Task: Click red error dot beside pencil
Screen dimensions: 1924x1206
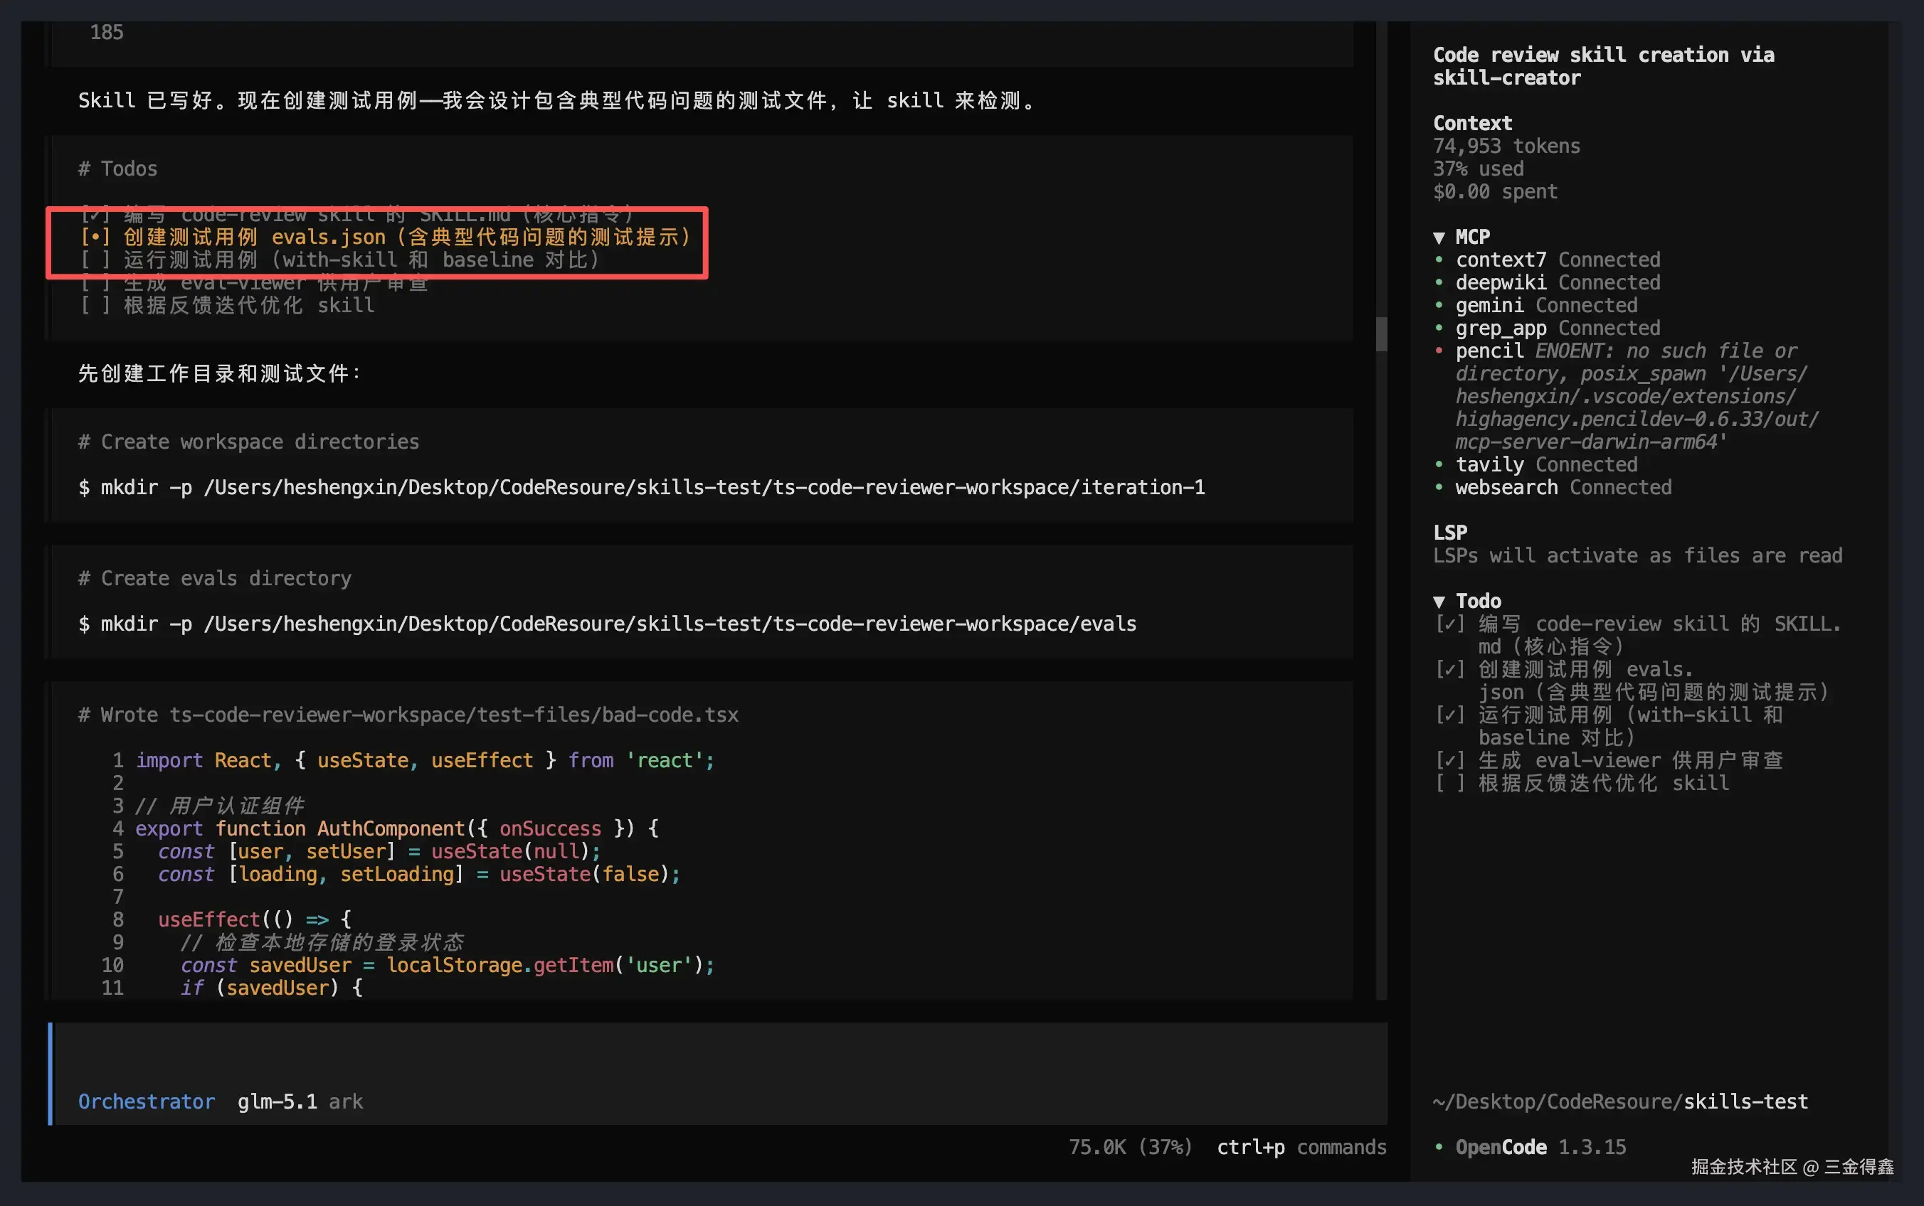Action: [1439, 351]
